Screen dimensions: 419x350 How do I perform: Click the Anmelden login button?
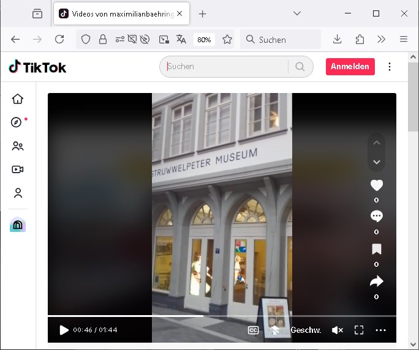[350, 67]
